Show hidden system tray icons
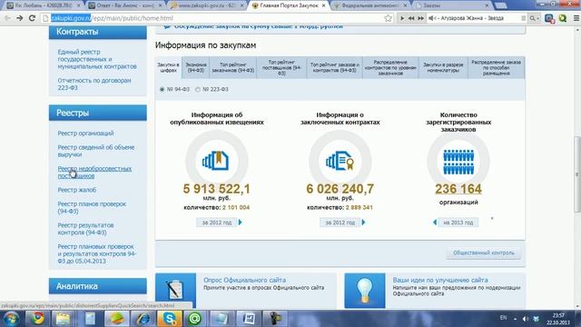The height and width of the screenshot is (327, 581). tap(515, 319)
